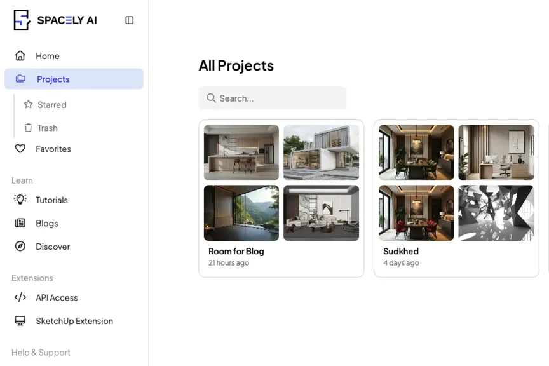Image resolution: width=549 pixels, height=366 pixels.
Task: Click the Trash icon in the sidebar
Action: click(28, 128)
